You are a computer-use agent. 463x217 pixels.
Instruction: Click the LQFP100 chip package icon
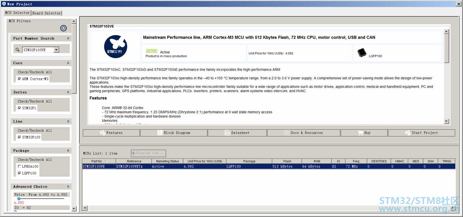[x=362, y=53]
